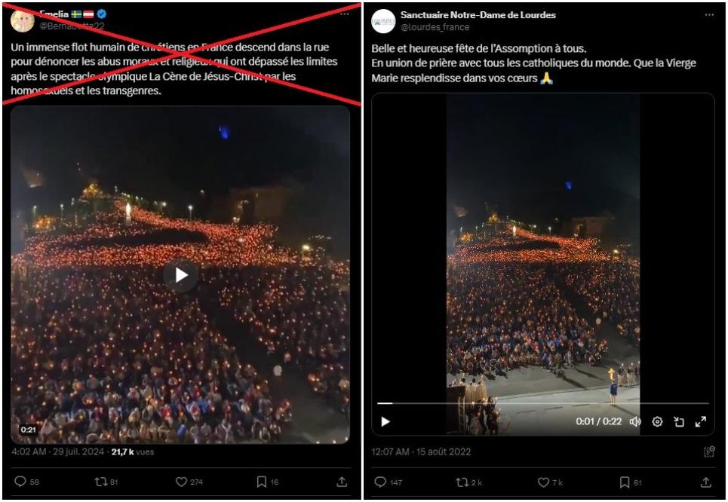Viewport: 728px width, 502px height.
Task: Bookmark the Lourdes tweet
Action: [x=631, y=482]
